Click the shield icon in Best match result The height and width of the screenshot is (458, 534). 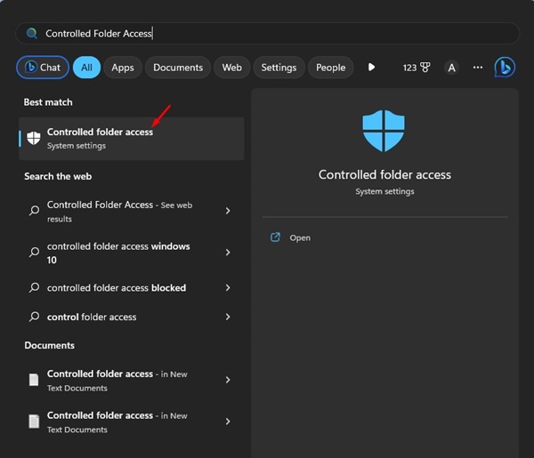pyautogui.click(x=34, y=138)
